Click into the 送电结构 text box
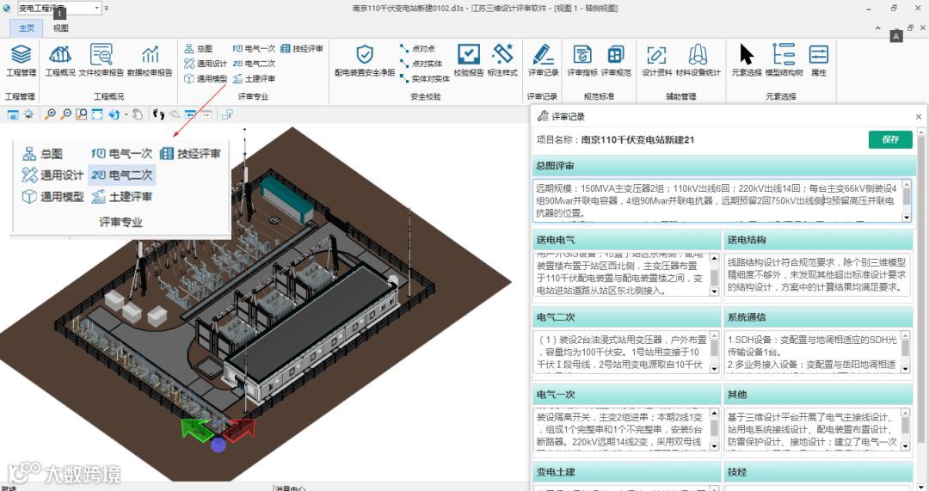Screen dimensions: 929x491 click(x=818, y=275)
